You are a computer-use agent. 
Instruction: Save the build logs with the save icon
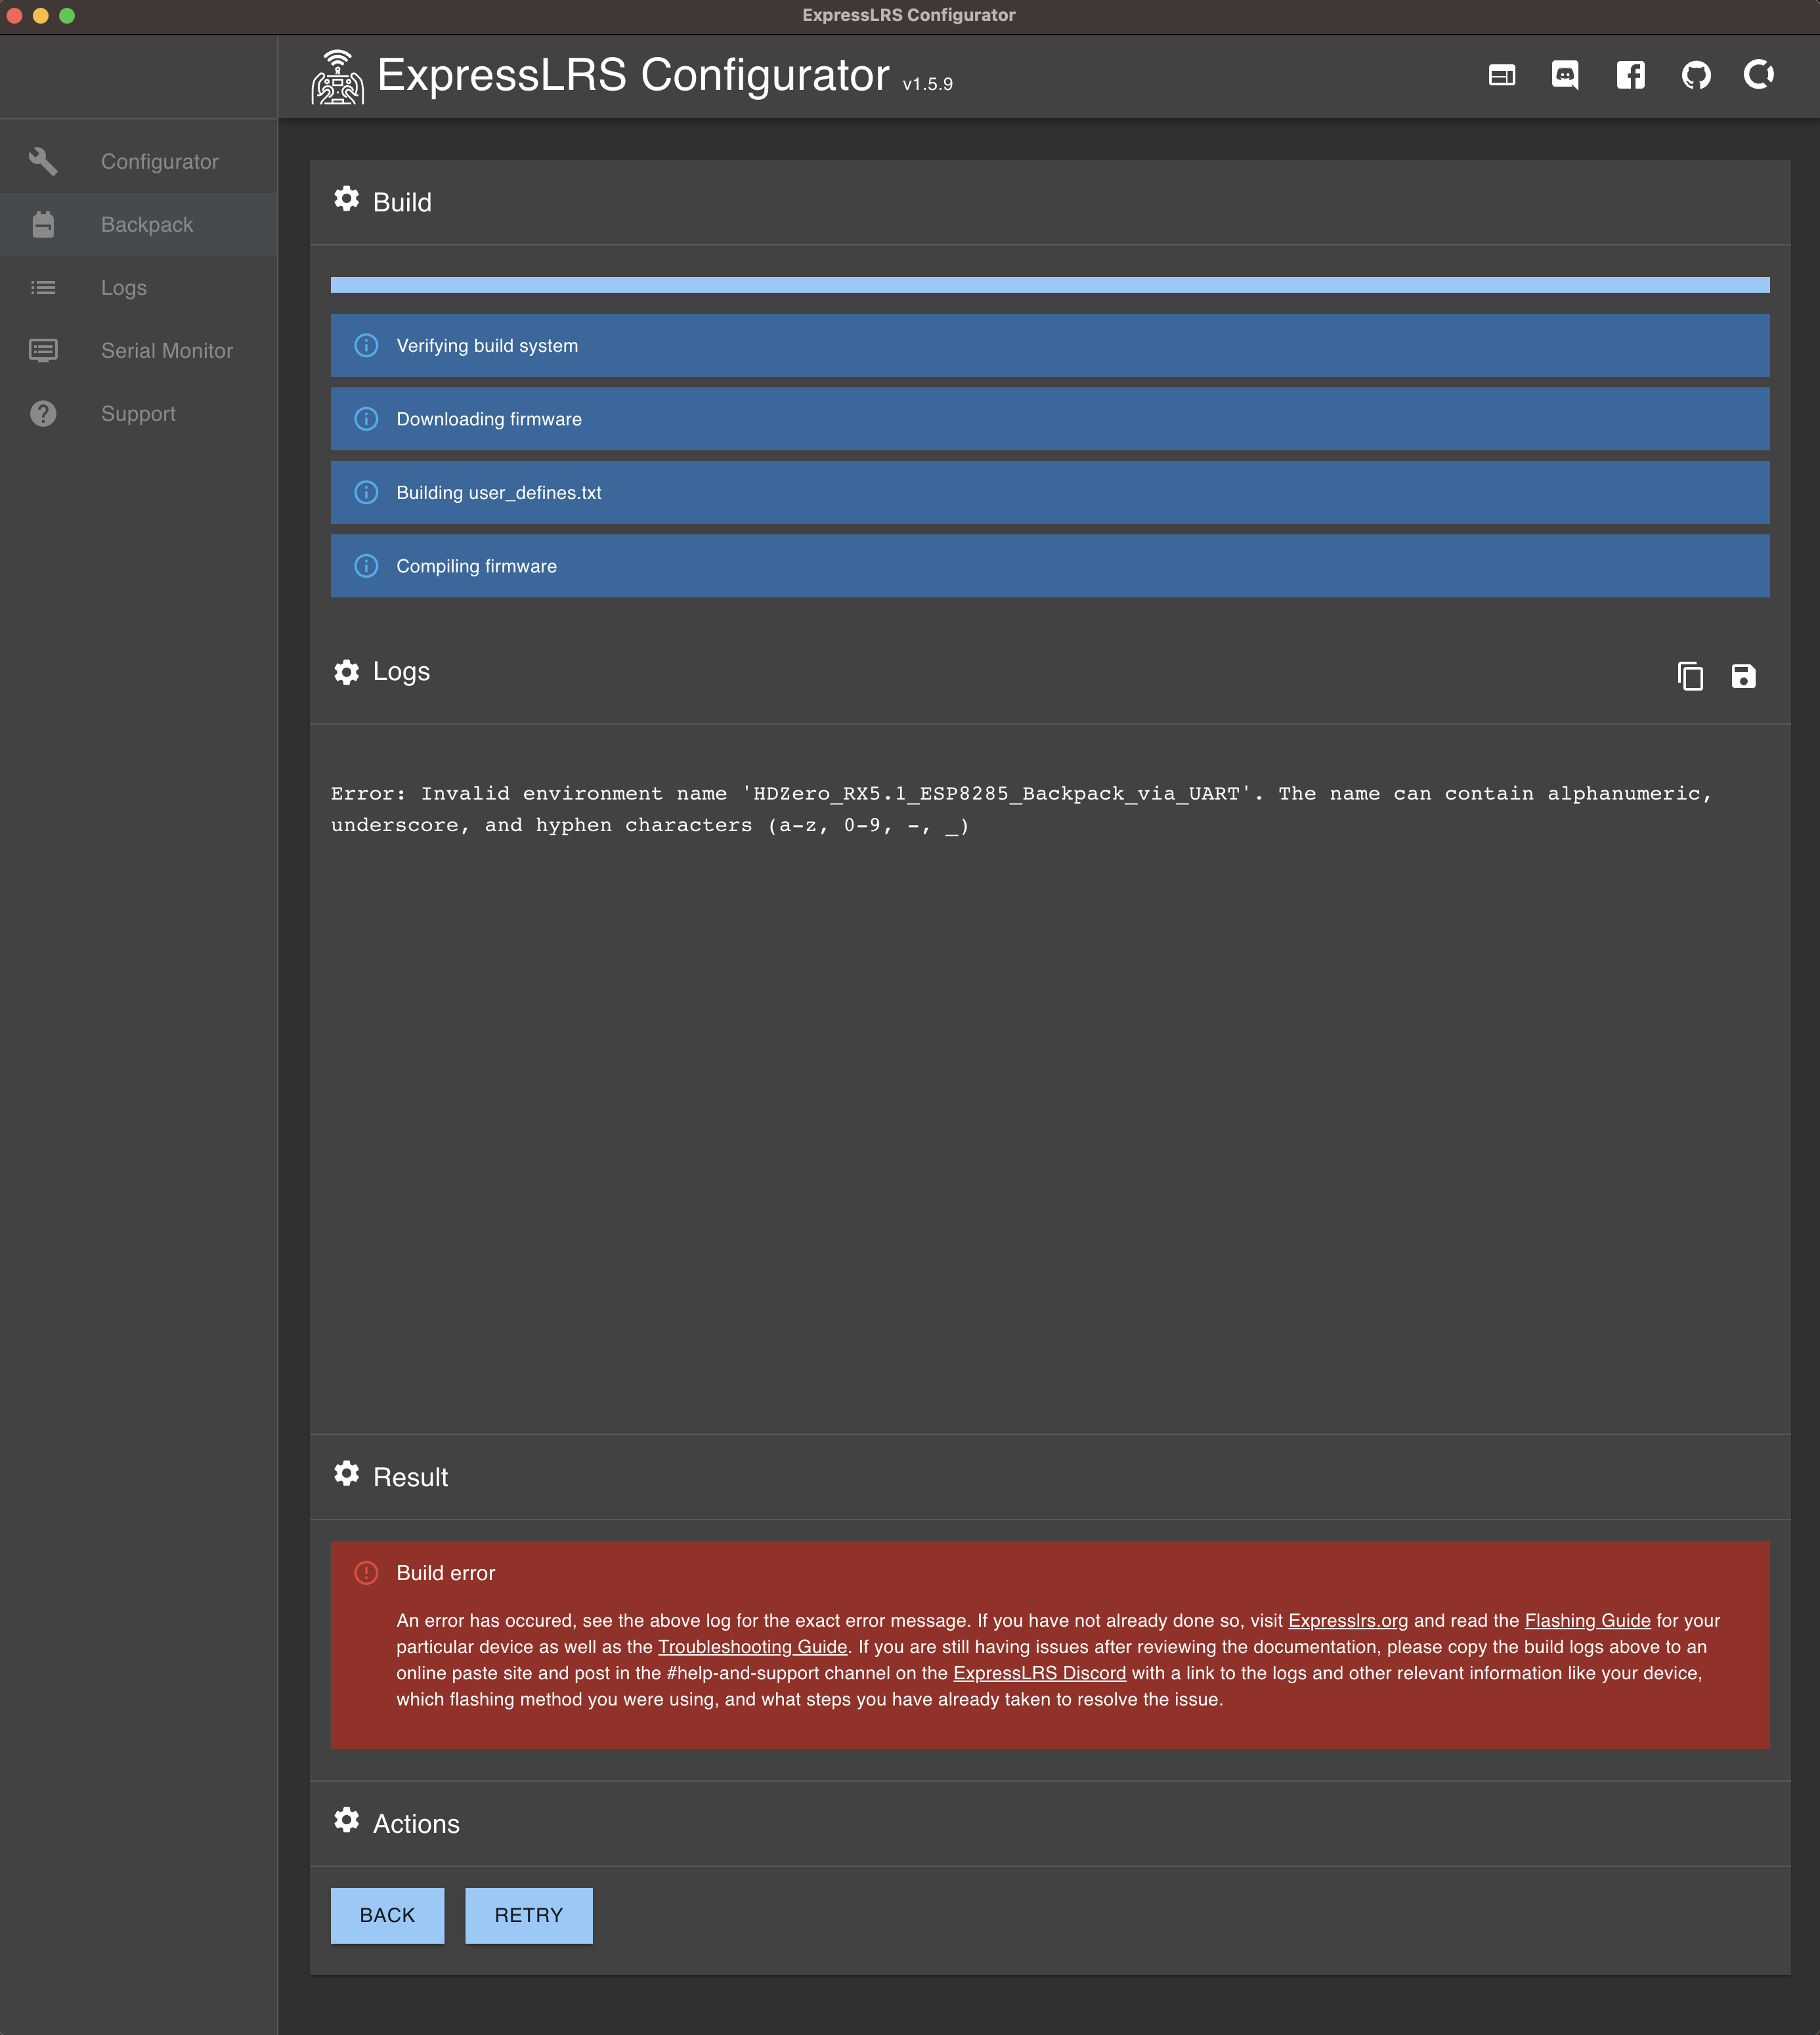click(1743, 676)
